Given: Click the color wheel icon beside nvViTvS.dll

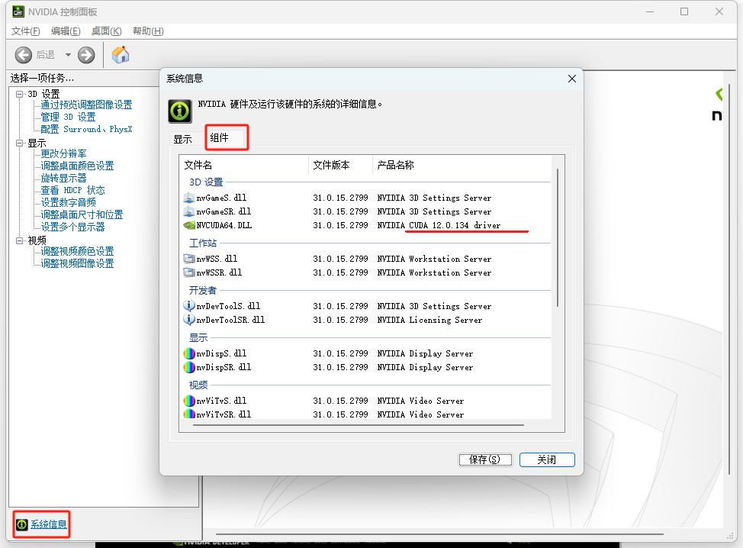Looking at the screenshot, I should 189,401.
